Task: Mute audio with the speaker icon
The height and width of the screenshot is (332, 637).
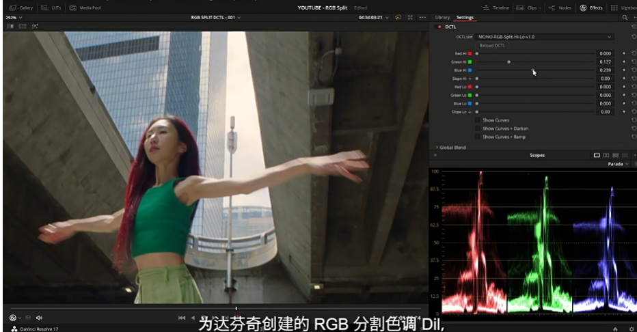Action: (39, 318)
